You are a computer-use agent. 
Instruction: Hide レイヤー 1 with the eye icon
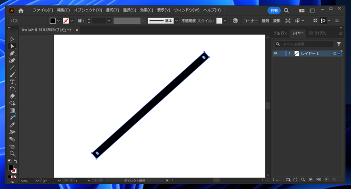click(276, 53)
